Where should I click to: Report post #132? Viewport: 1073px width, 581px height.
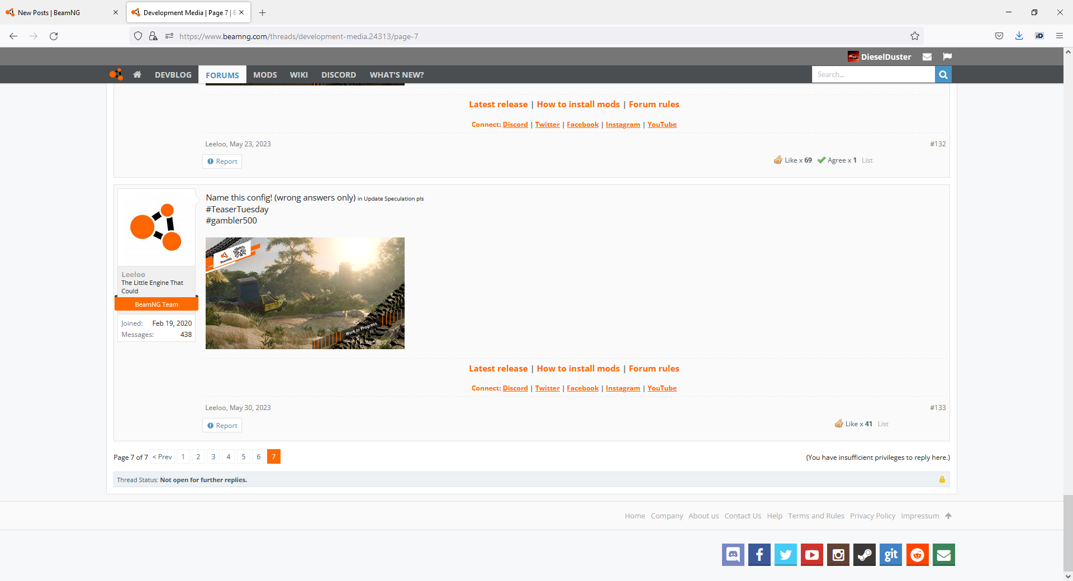222,161
